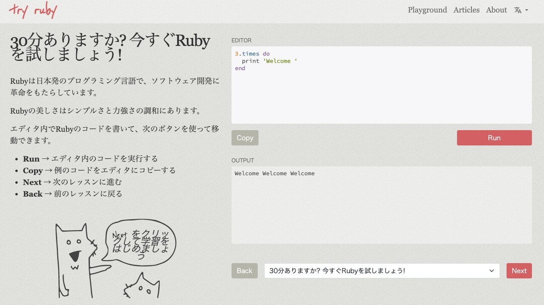Copy the example code into the editor
Screen dimensions: 544x305
click(x=244, y=137)
